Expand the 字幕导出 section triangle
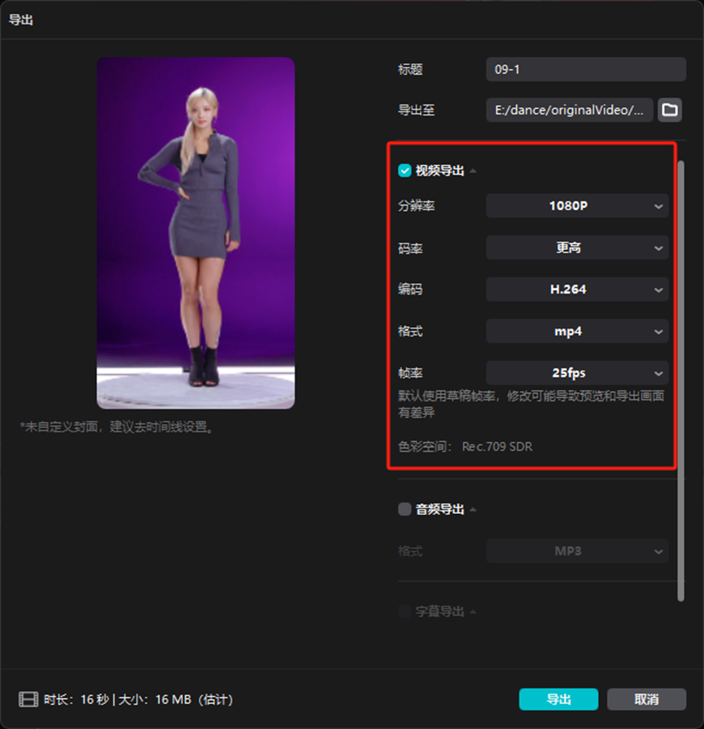The width and height of the screenshot is (704, 729). pos(473,611)
